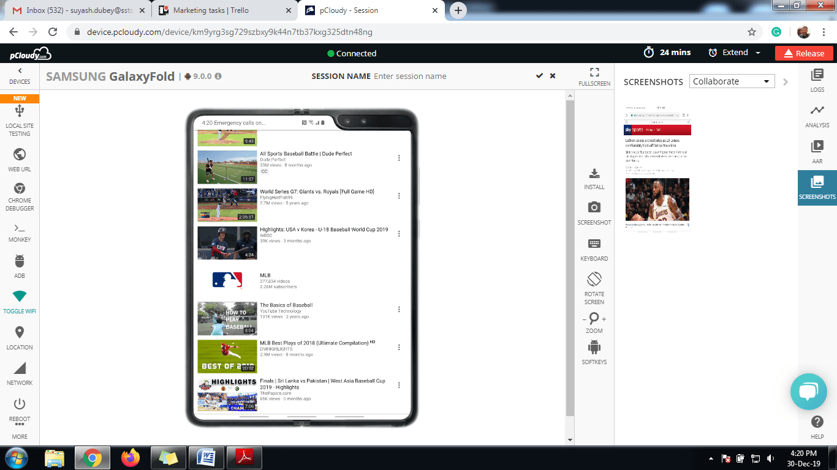Bookmark this page with star icon
The width and height of the screenshot is (837, 470).
[x=752, y=32]
